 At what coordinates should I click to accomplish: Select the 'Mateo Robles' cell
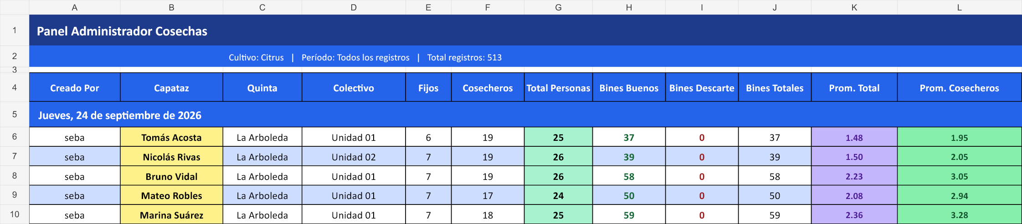click(x=171, y=195)
